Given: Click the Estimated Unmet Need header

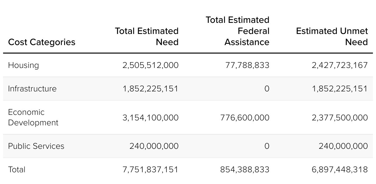Looking at the screenshot, I should click(x=332, y=36).
